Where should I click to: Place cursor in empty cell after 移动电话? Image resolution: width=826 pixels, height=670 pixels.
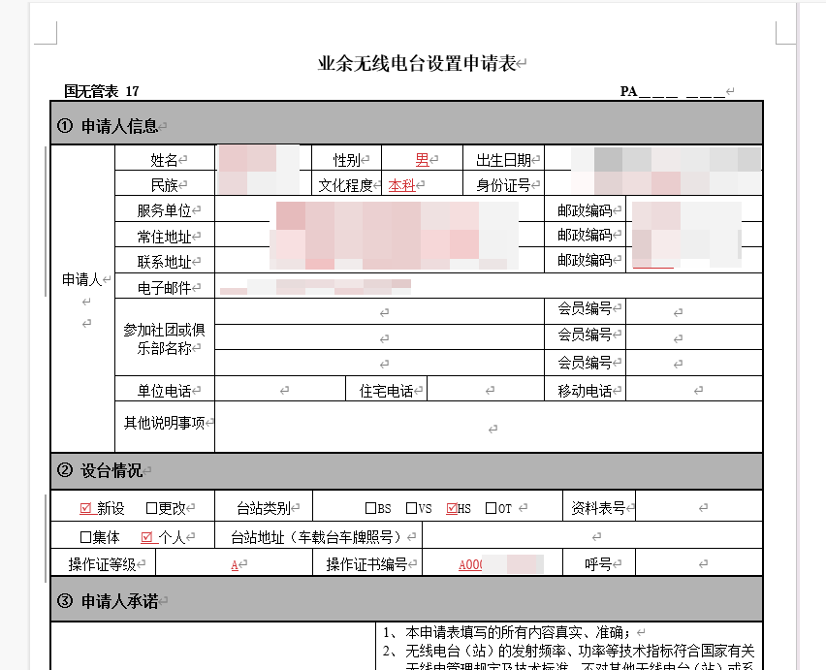(x=694, y=389)
